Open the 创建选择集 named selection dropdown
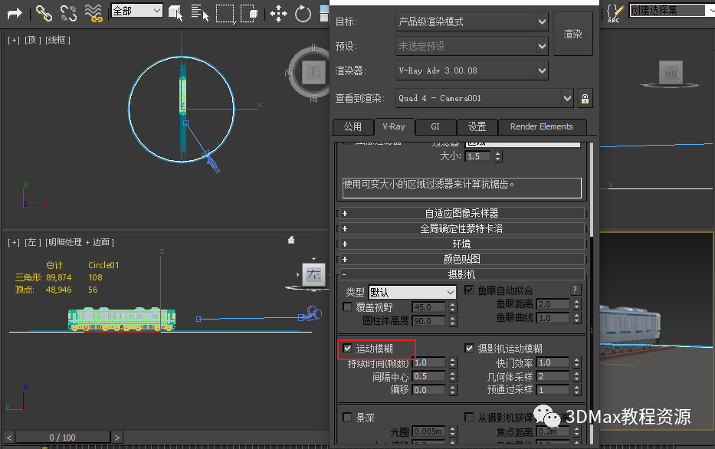 (672, 10)
